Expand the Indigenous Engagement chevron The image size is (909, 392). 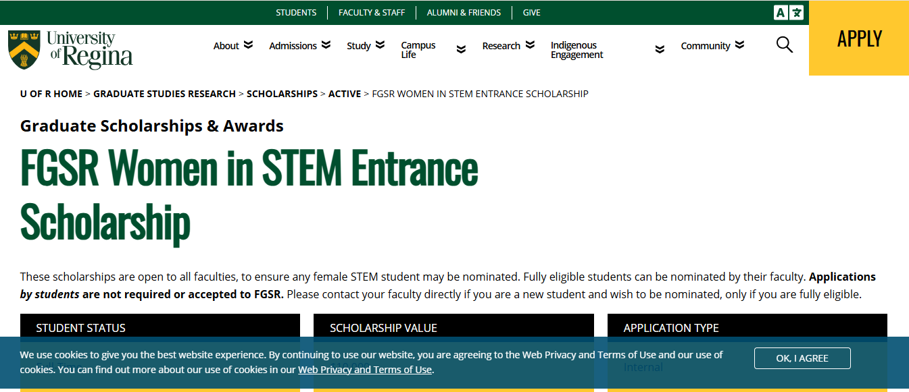click(x=660, y=49)
